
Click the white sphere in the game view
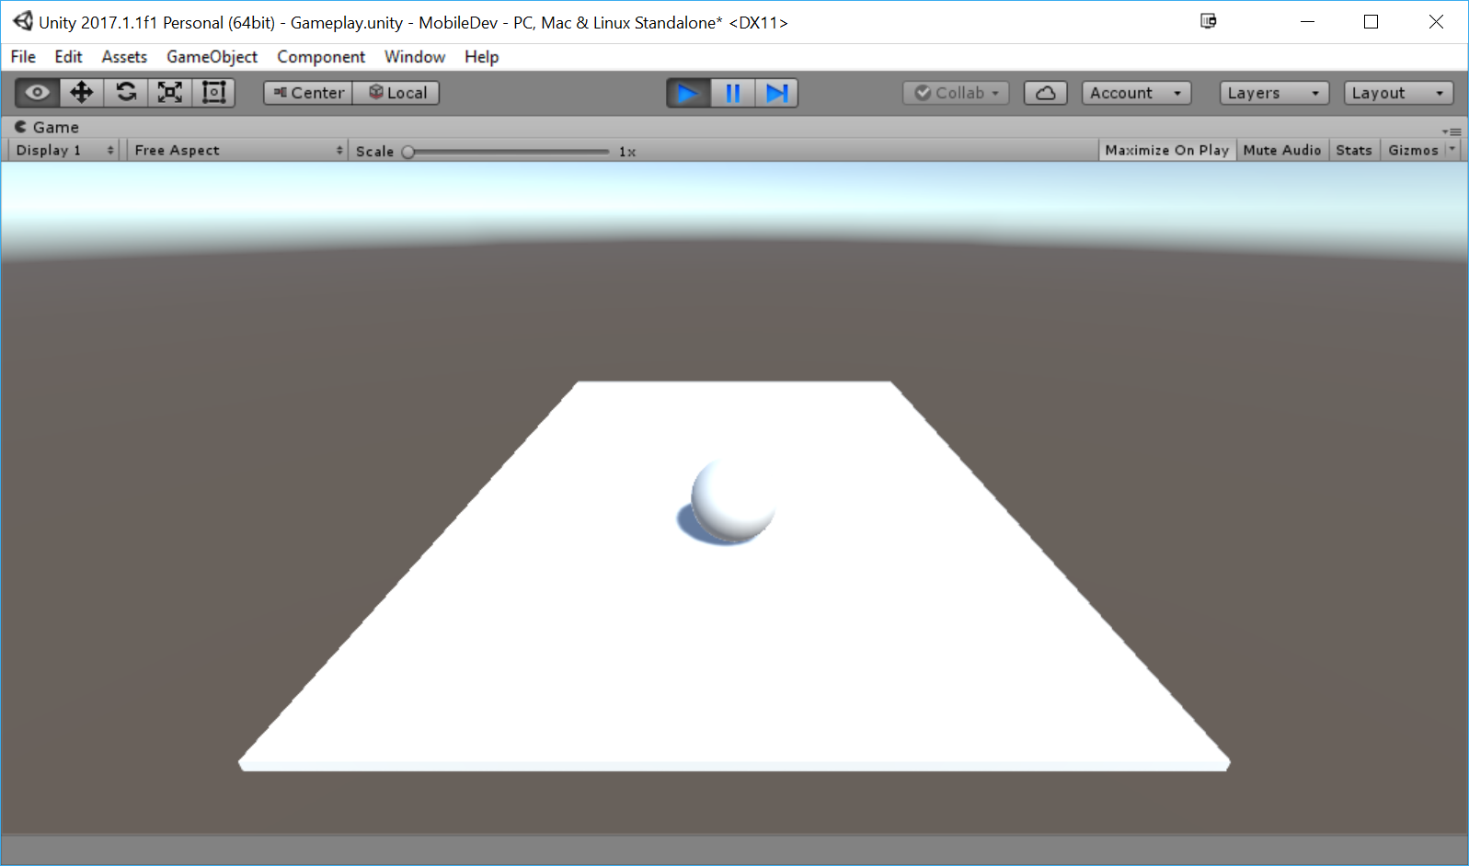pos(733,499)
